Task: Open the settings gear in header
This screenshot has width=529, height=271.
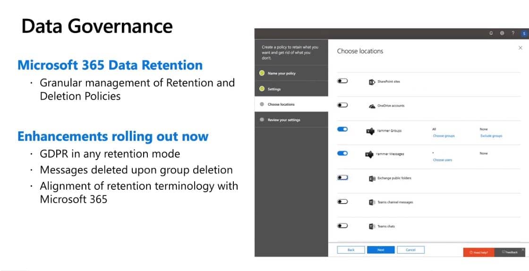Action: pyautogui.click(x=502, y=34)
